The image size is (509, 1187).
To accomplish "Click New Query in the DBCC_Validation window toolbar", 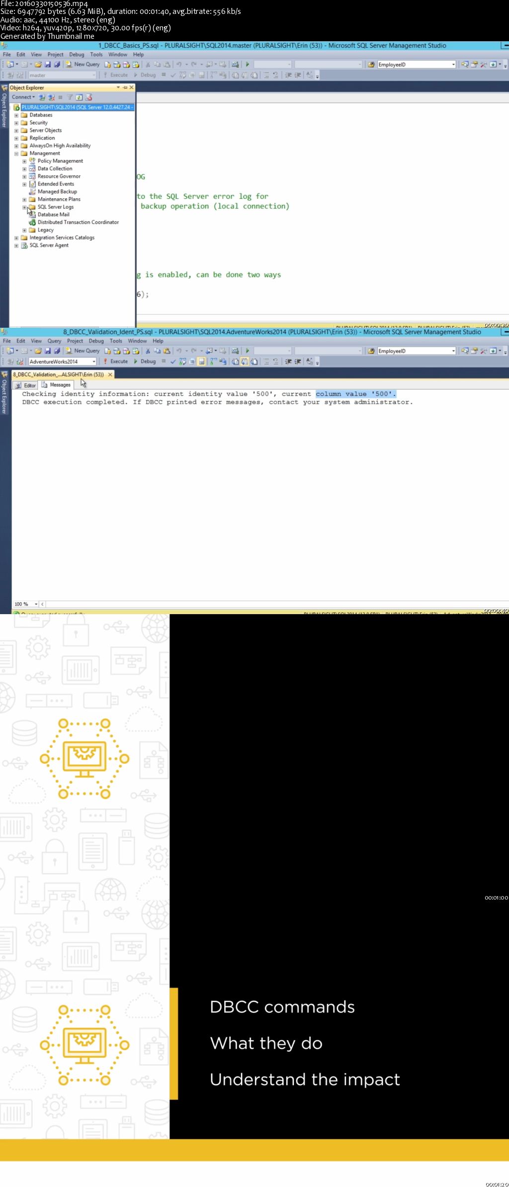I will pyautogui.click(x=83, y=351).
